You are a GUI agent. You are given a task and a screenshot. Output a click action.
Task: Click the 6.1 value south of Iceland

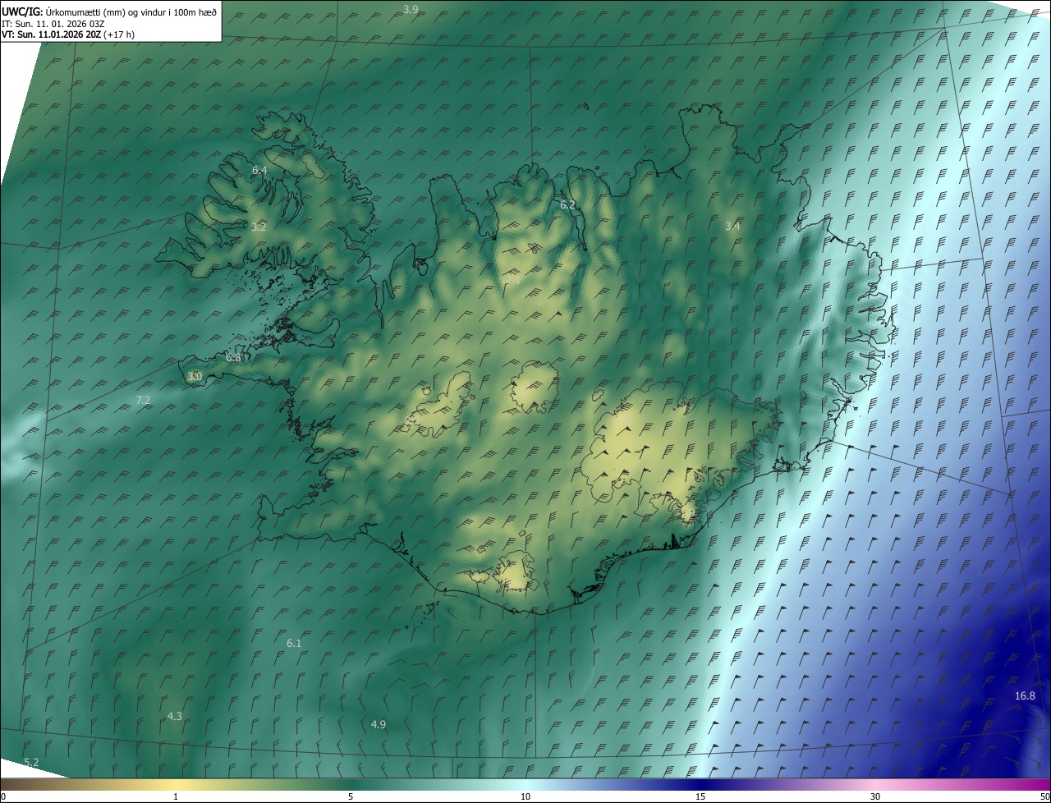(x=294, y=644)
